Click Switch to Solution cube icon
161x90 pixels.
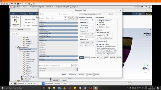[15, 21]
